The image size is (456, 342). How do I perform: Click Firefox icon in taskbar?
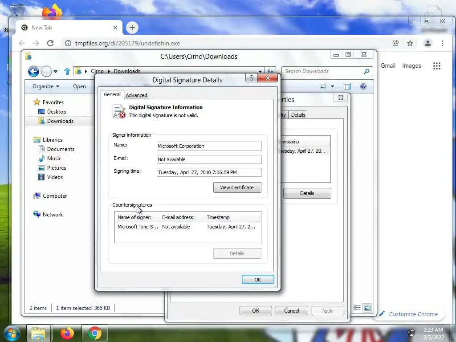tap(67, 334)
